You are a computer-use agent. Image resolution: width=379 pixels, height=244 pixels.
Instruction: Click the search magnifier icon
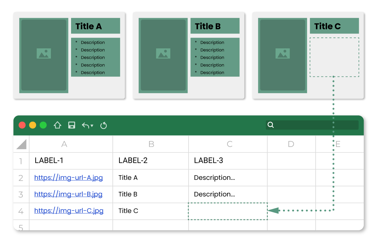271,125
